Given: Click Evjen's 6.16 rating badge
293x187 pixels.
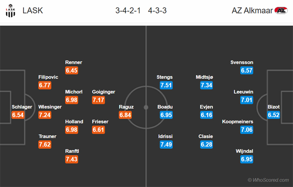Looking at the screenshot, I should coord(207,115).
